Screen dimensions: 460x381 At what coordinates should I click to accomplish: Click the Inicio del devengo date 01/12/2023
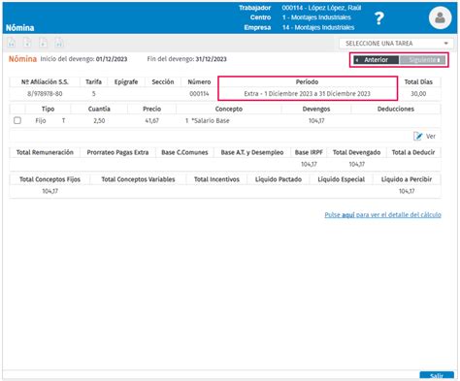point(112,59)
